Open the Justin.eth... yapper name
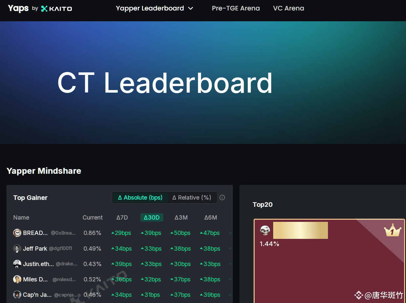This screenshot has height=303, width=406. pos(38,264)
